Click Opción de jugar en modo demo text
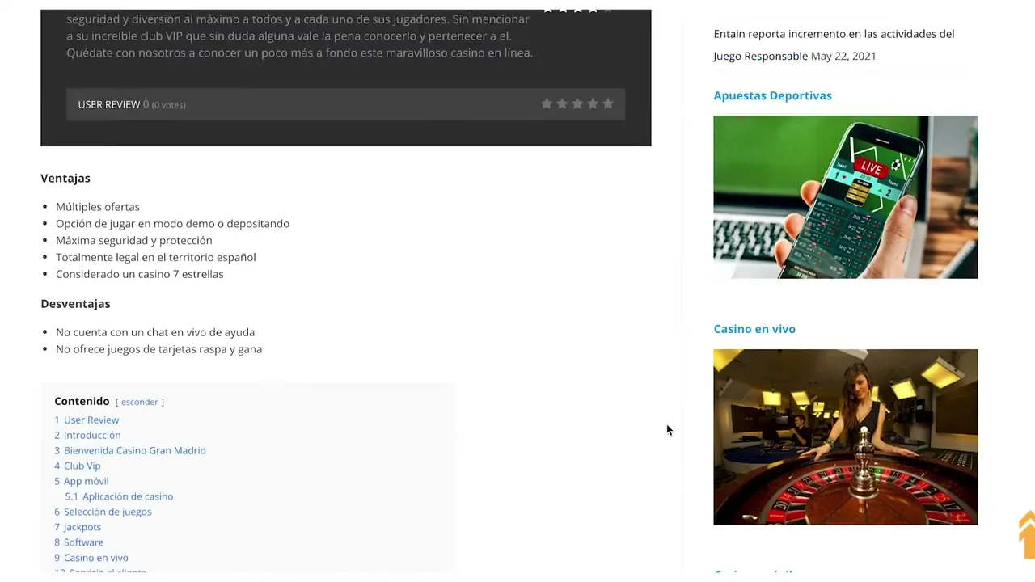 172,224
